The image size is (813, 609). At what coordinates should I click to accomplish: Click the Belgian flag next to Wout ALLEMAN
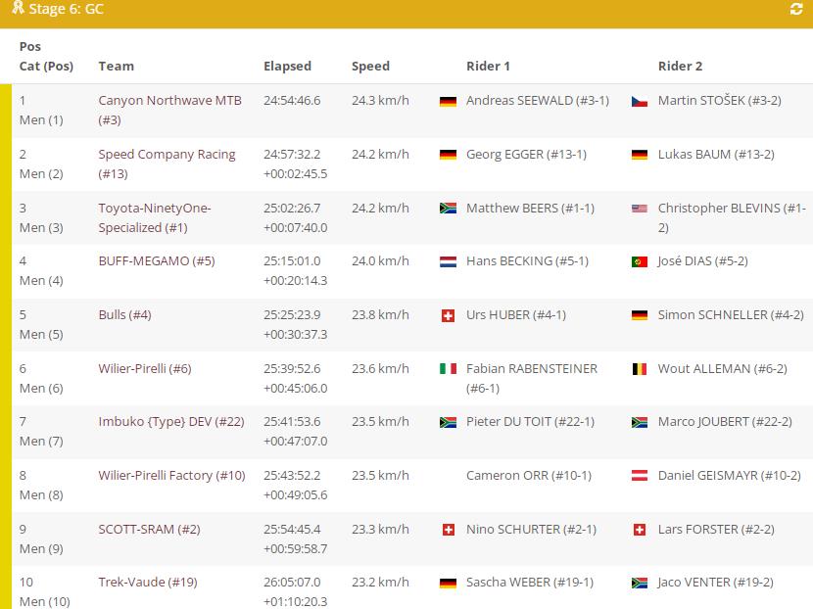(x=640, y=369)
